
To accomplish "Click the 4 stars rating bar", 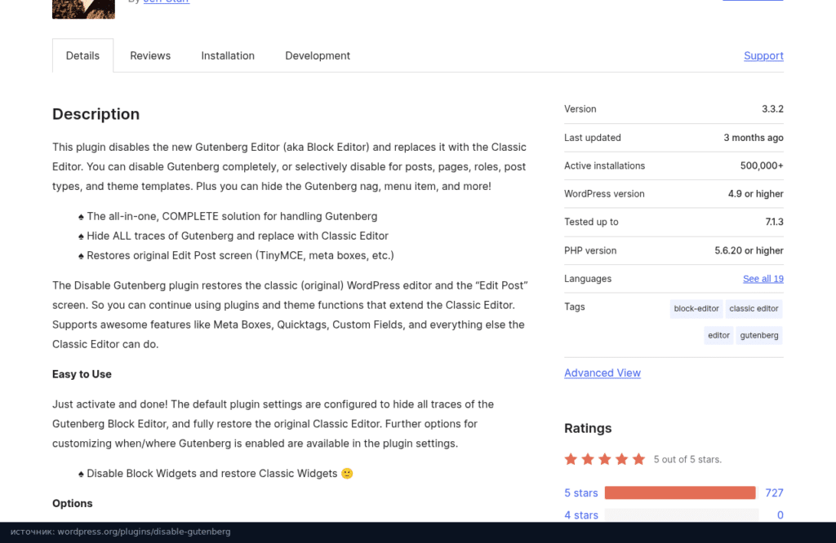I will (x=682, y=514).
